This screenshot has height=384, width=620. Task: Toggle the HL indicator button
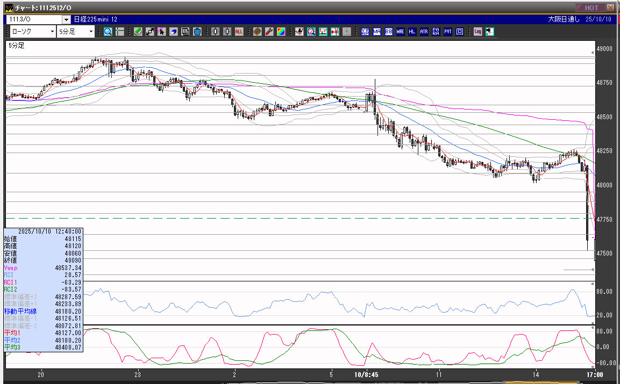412,32
